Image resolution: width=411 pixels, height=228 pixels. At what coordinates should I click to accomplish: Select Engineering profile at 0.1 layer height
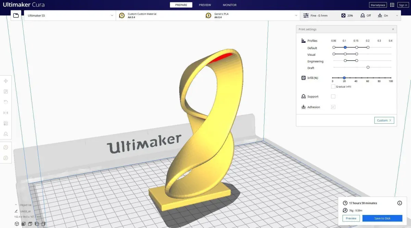(345, 61)
